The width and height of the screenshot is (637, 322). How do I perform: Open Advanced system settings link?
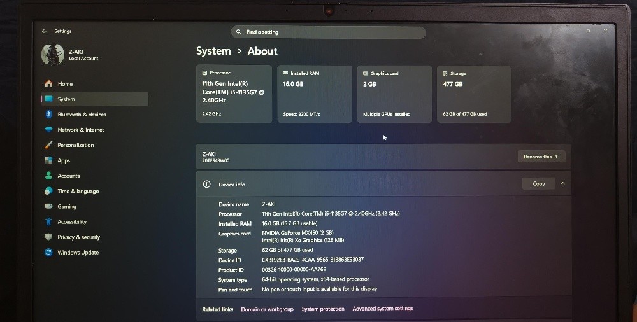point(383,309)
